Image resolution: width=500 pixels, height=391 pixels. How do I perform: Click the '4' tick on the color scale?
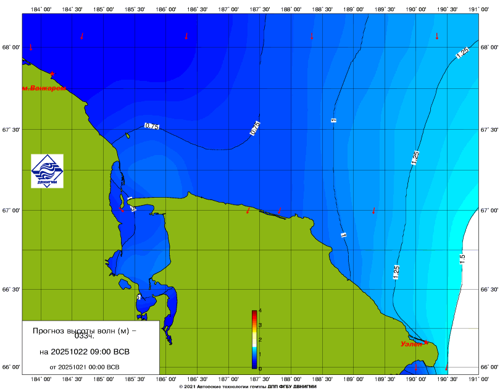click(x=260, y=311)
